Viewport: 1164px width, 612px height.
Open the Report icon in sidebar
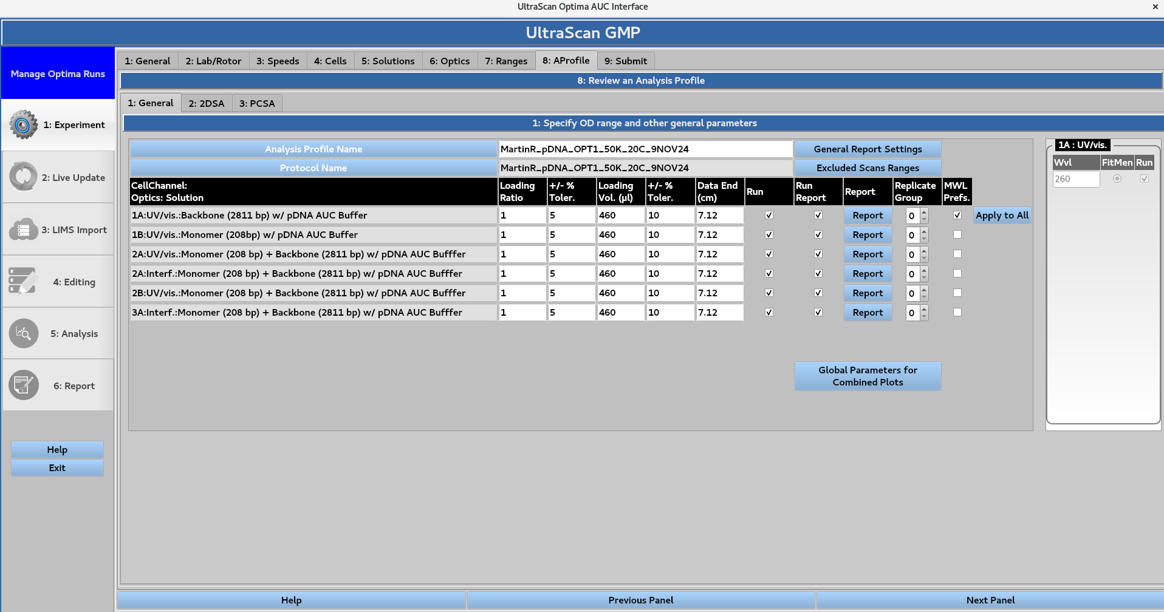click(23, 386)
